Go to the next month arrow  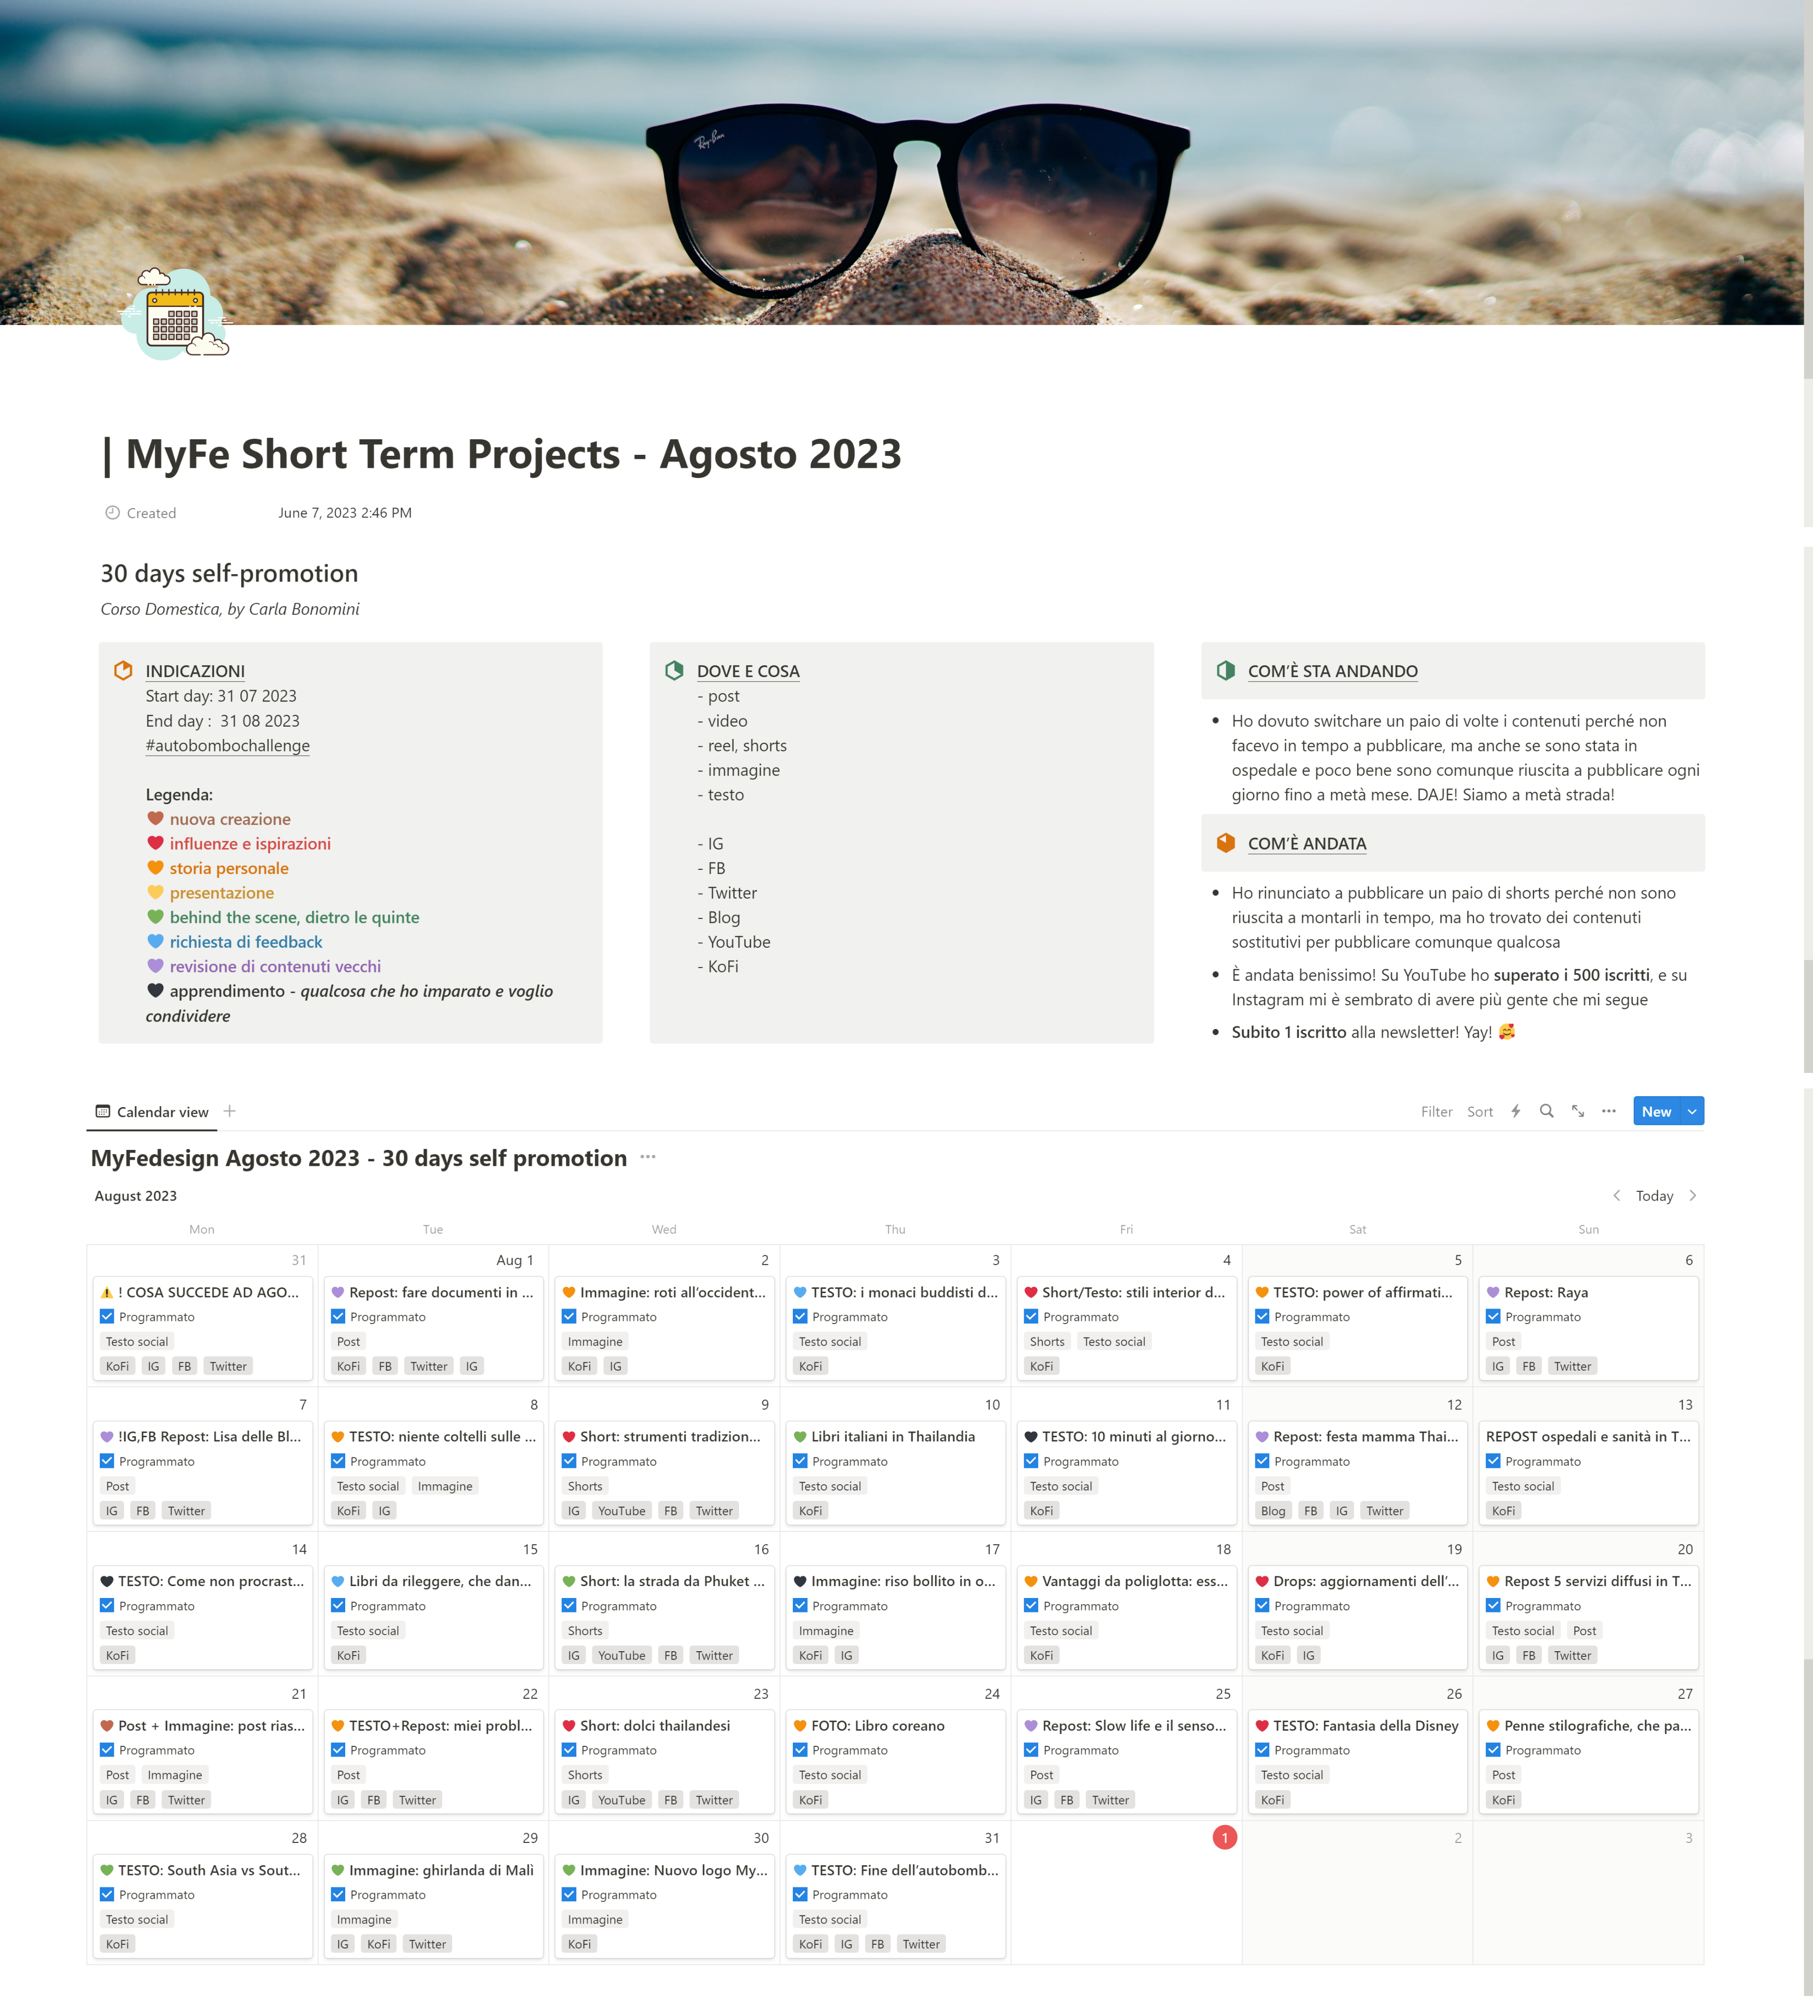point(1693,1195)
